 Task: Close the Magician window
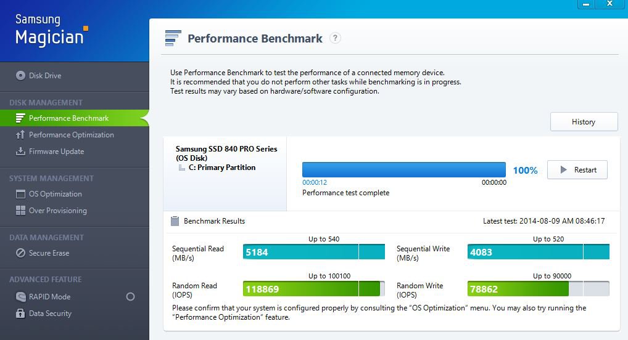click(610, 4)
